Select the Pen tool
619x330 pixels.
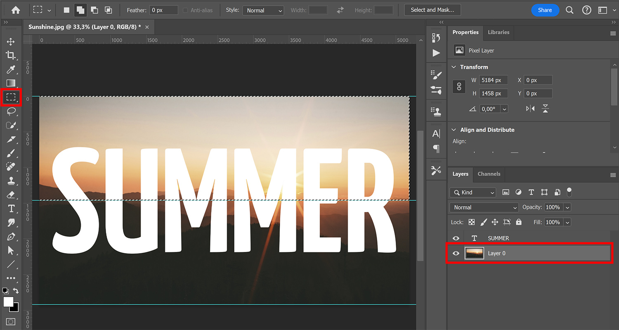[x=10, y=237]
